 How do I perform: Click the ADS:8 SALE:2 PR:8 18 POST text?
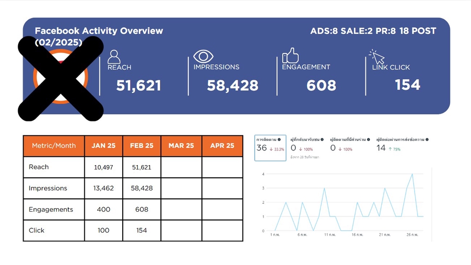[373, 31]
